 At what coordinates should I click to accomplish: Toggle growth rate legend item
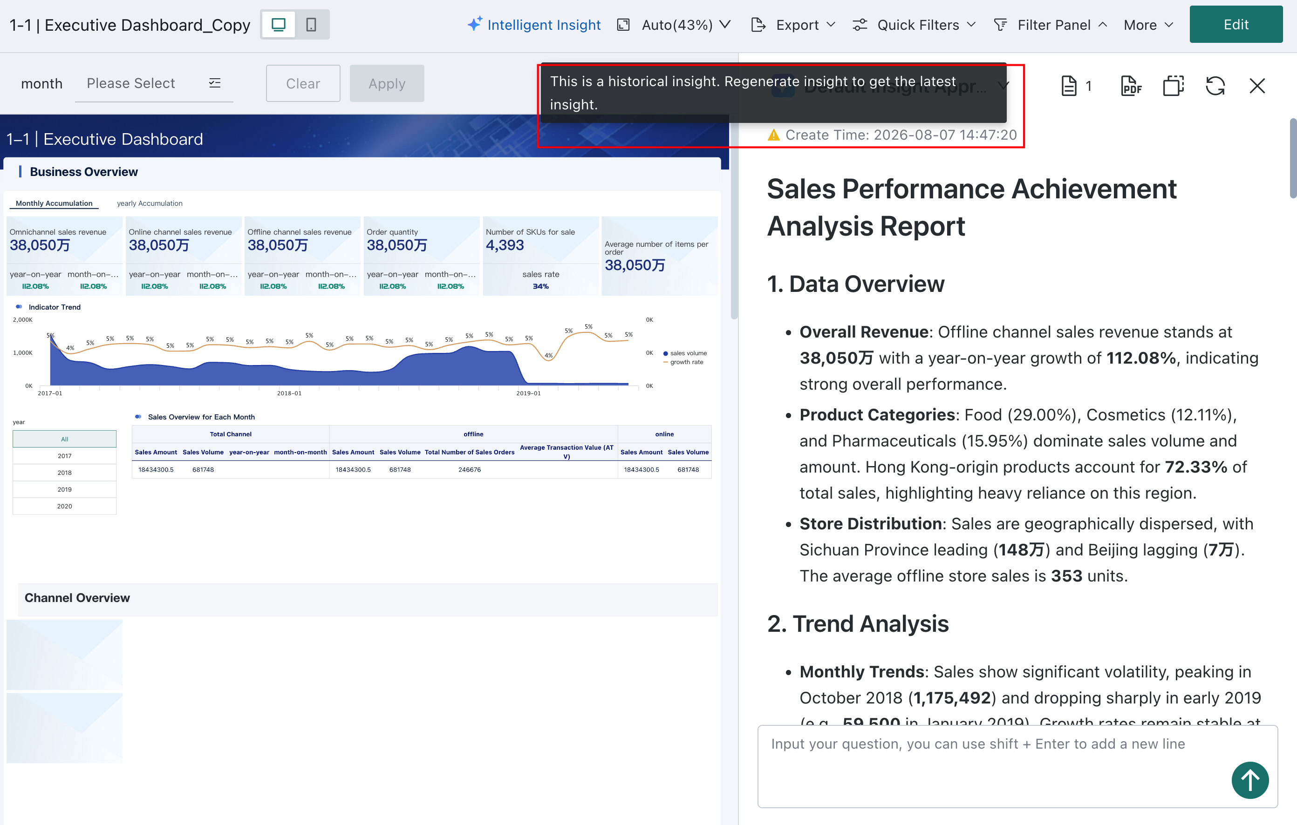(683, 362)
